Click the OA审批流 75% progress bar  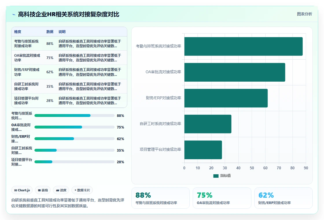point(74,127)
